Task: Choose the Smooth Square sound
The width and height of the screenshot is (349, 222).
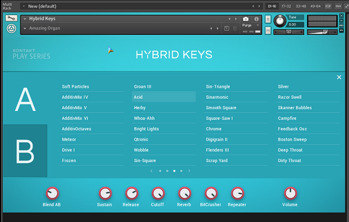Action: [236, 108]
